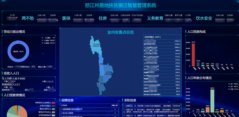The height and width of the screenshot is (117, 239).
Task: Open the 义务教育 indicator section
Action: pyautogui.click(x=155, y=18)
